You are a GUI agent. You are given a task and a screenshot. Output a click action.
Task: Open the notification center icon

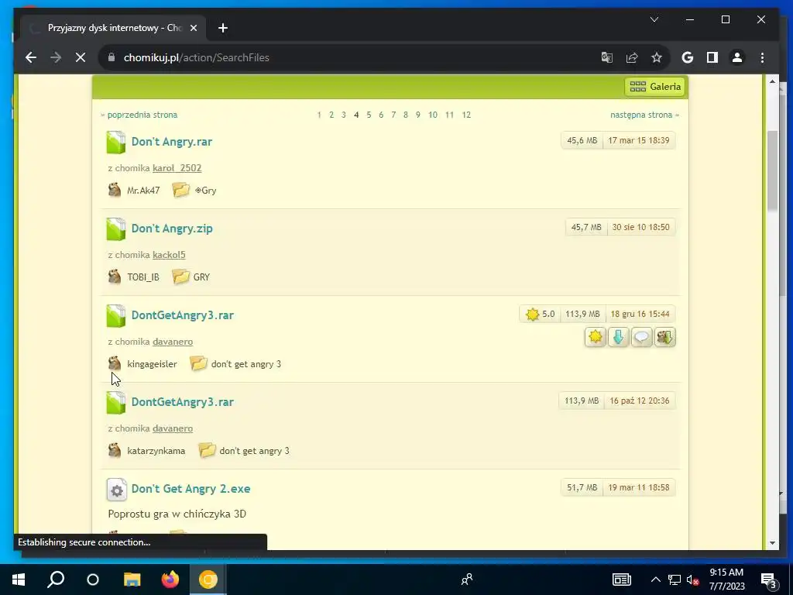tap(769, 580)
